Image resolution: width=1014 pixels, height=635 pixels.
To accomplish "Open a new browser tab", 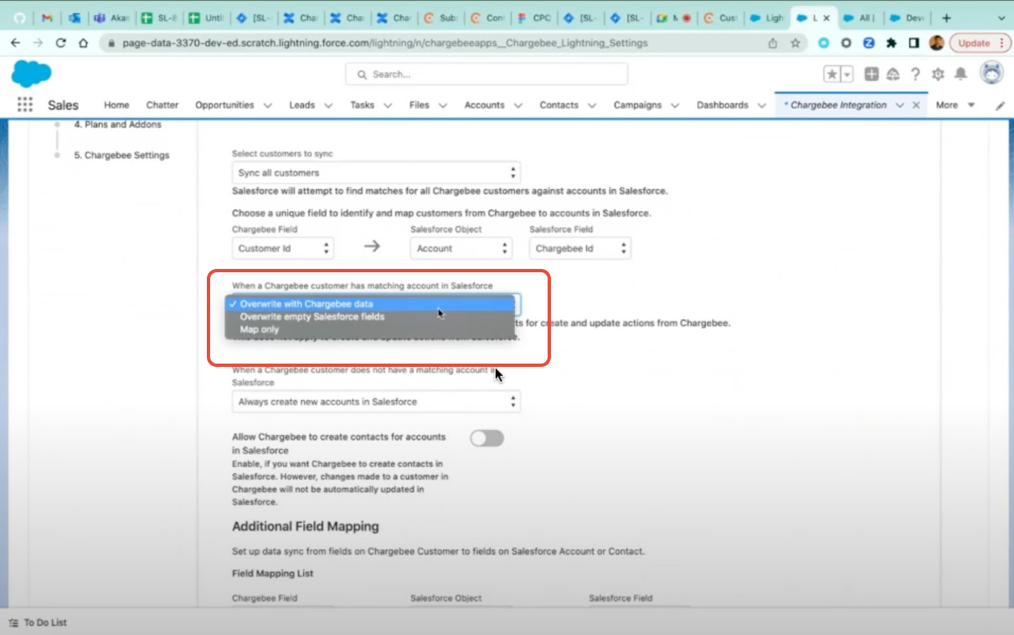I will click(x=946, y=18).
